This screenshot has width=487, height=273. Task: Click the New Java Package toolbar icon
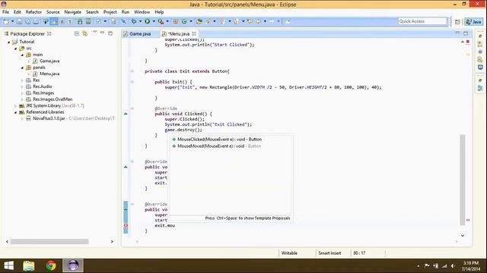tap(176, 21)
